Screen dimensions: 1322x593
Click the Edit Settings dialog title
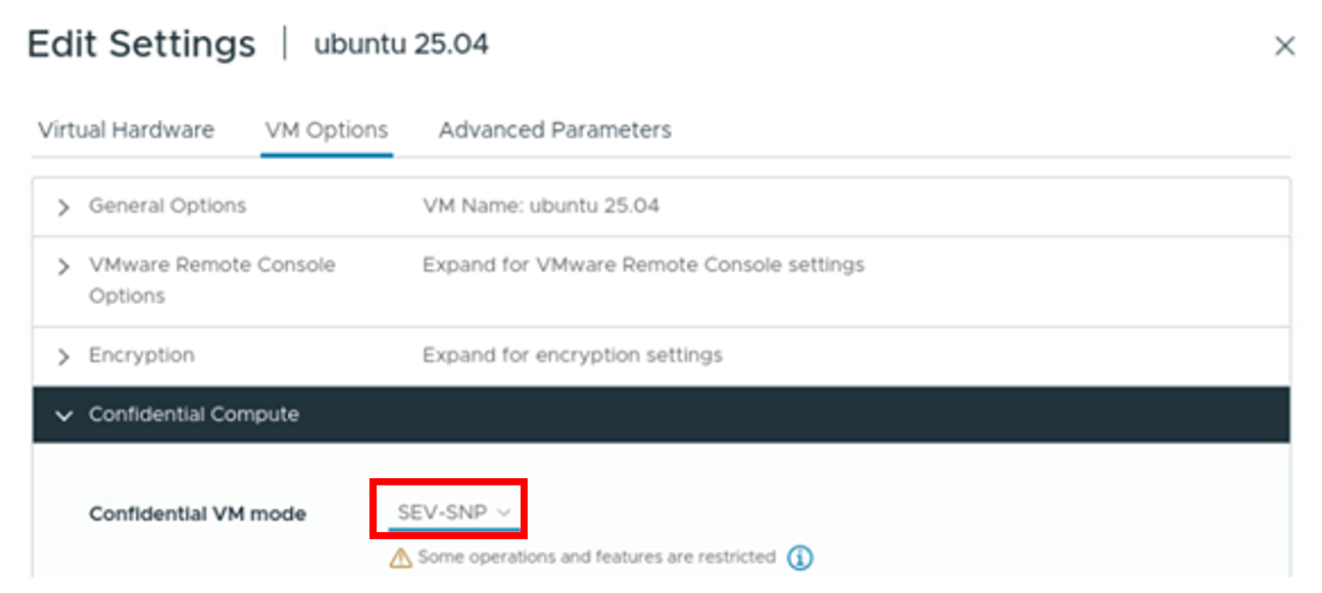point(140,44)
